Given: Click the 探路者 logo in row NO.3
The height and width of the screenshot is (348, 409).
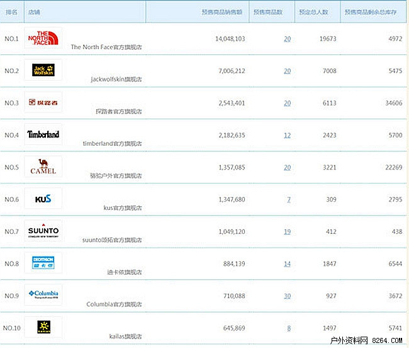Looking at the screenshot, I should pos(43,102).
